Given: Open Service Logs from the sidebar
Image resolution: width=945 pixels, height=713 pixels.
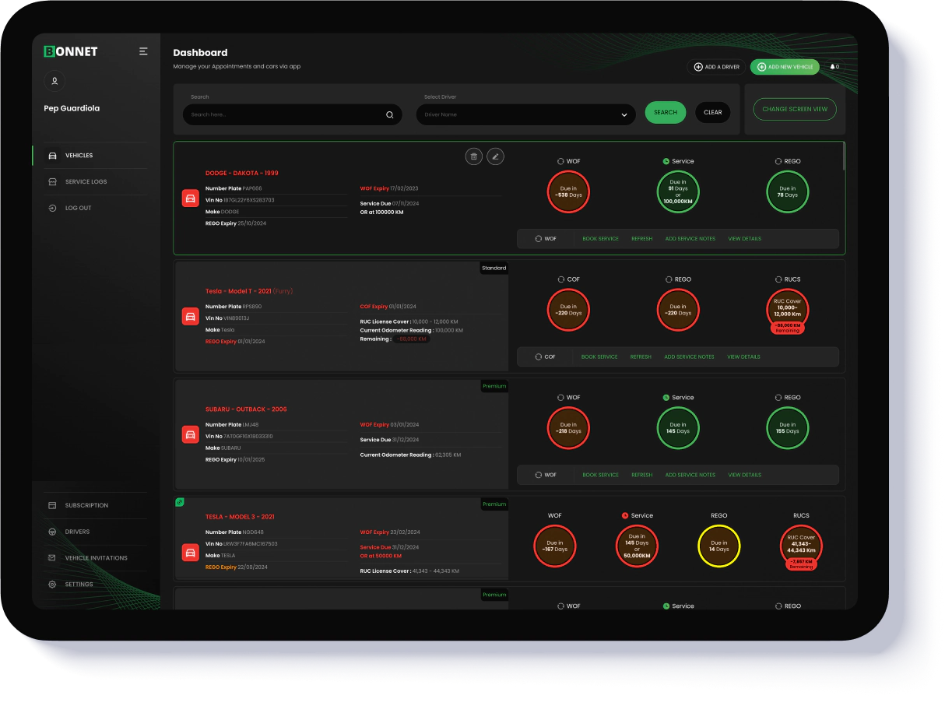Looking at the screenshot, I should (x=52, y=181).
